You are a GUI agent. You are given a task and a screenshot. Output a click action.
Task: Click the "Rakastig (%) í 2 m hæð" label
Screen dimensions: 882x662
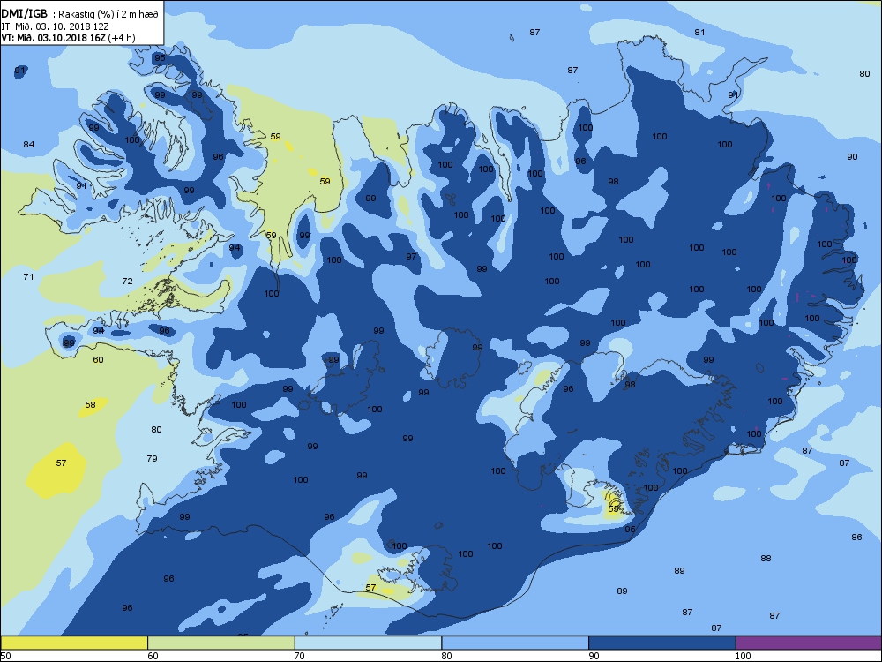108,15
